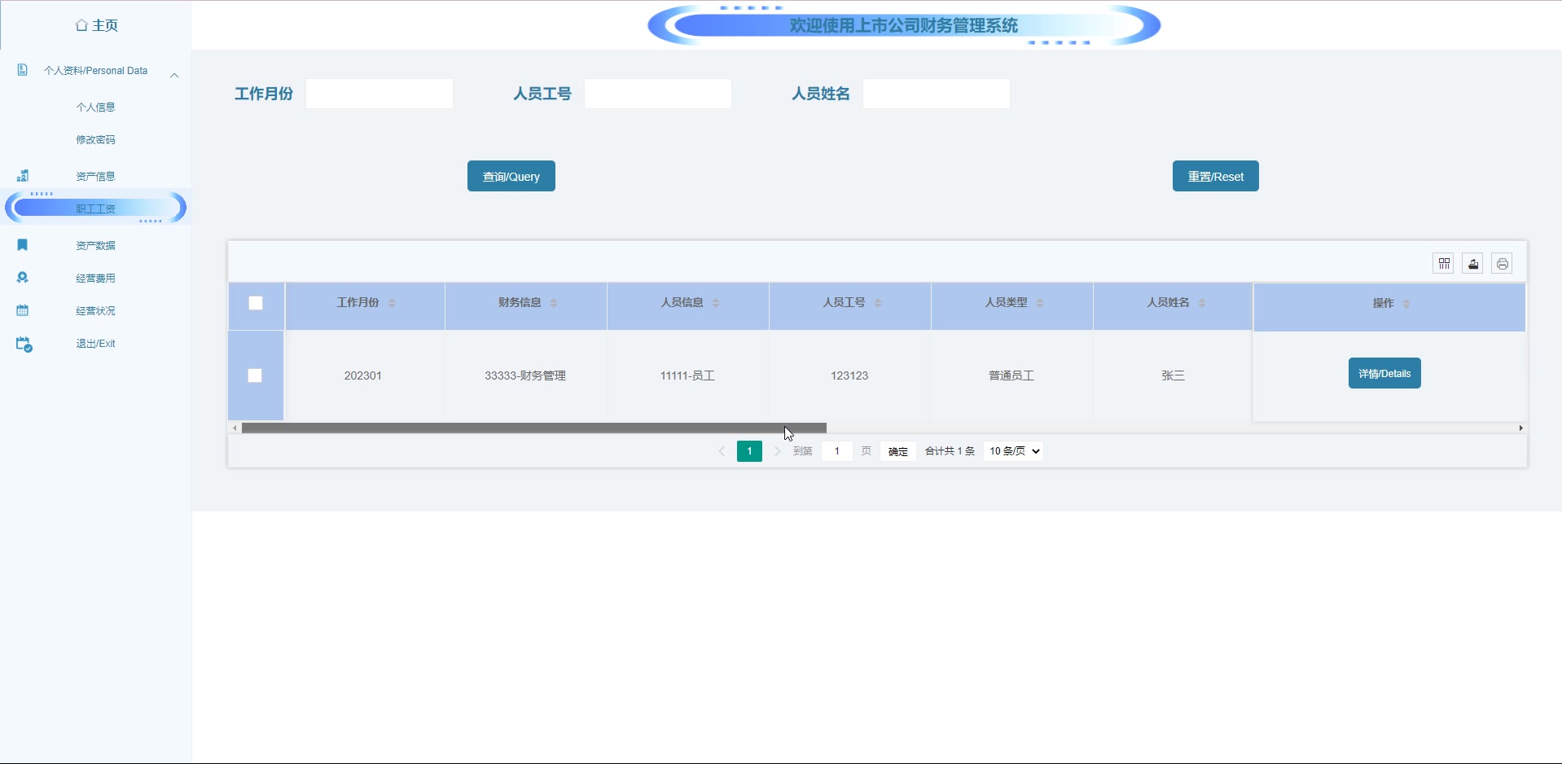Click the 资产信息 sidebar icon

(23, 176)
